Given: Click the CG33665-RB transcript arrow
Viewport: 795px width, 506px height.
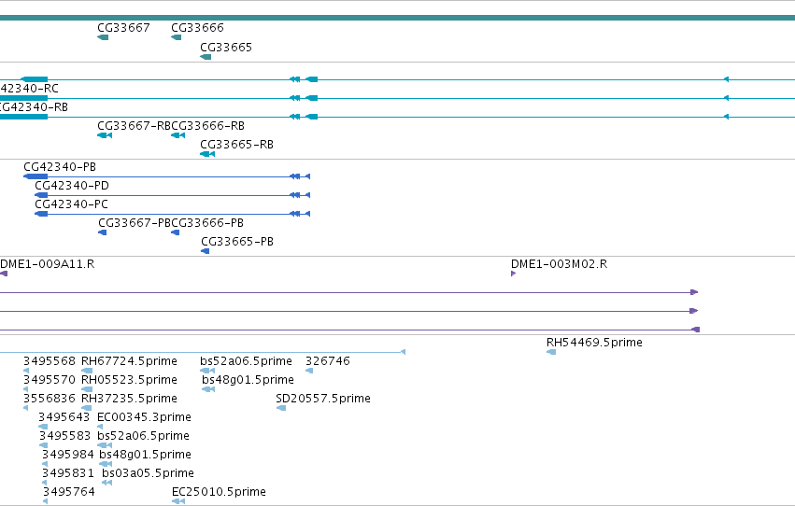Looking at the screenshot, I should 207,154.
